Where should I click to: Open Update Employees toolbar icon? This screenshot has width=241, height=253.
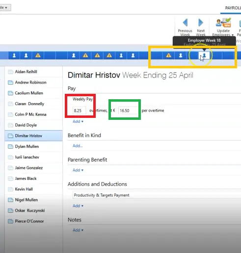click(223, 23)
